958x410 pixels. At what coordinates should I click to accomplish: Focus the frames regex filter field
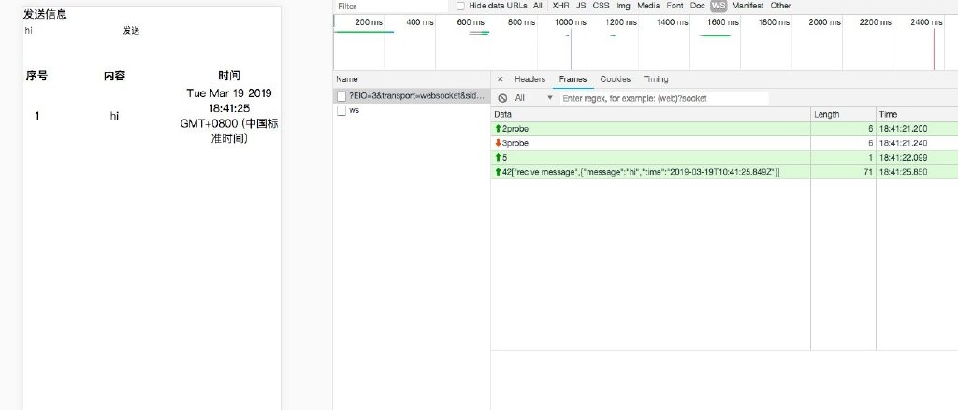pyautogui.click(x=664, y=98)
